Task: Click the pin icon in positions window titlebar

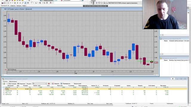Action: 172,79
